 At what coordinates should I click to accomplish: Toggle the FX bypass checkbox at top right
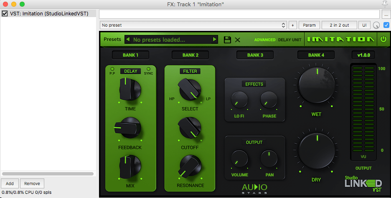[386, 25]
